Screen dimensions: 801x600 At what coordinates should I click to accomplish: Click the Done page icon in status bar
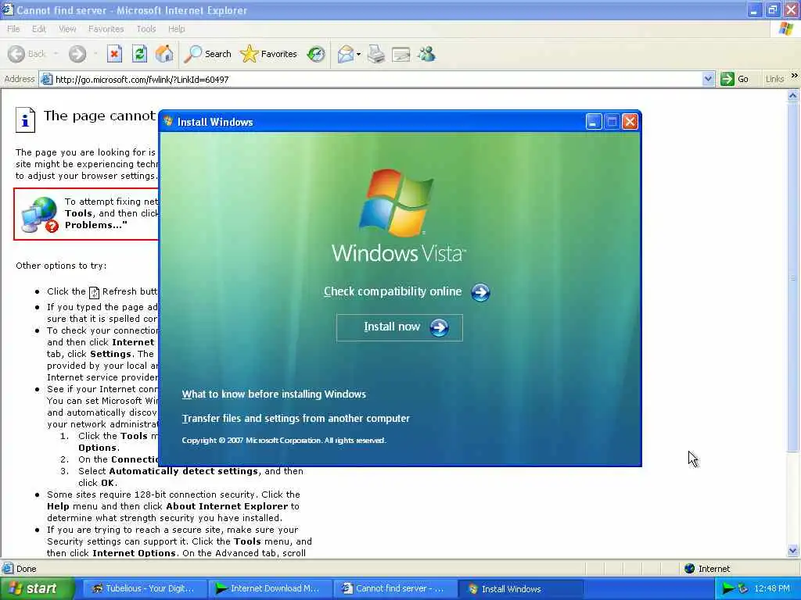pos(7,569)
